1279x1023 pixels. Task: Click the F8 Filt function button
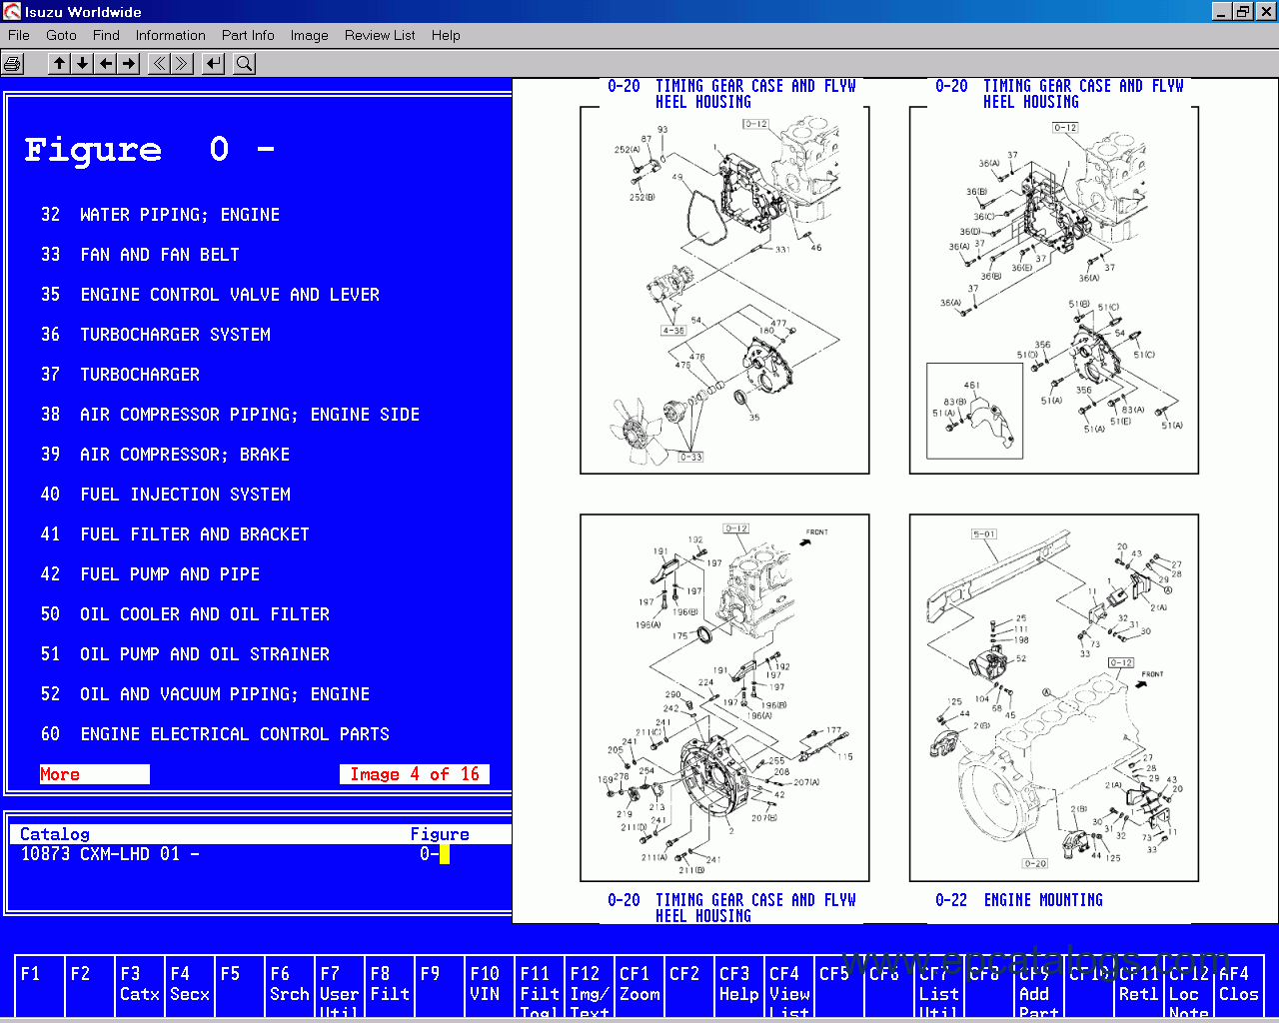pos(390,984)
